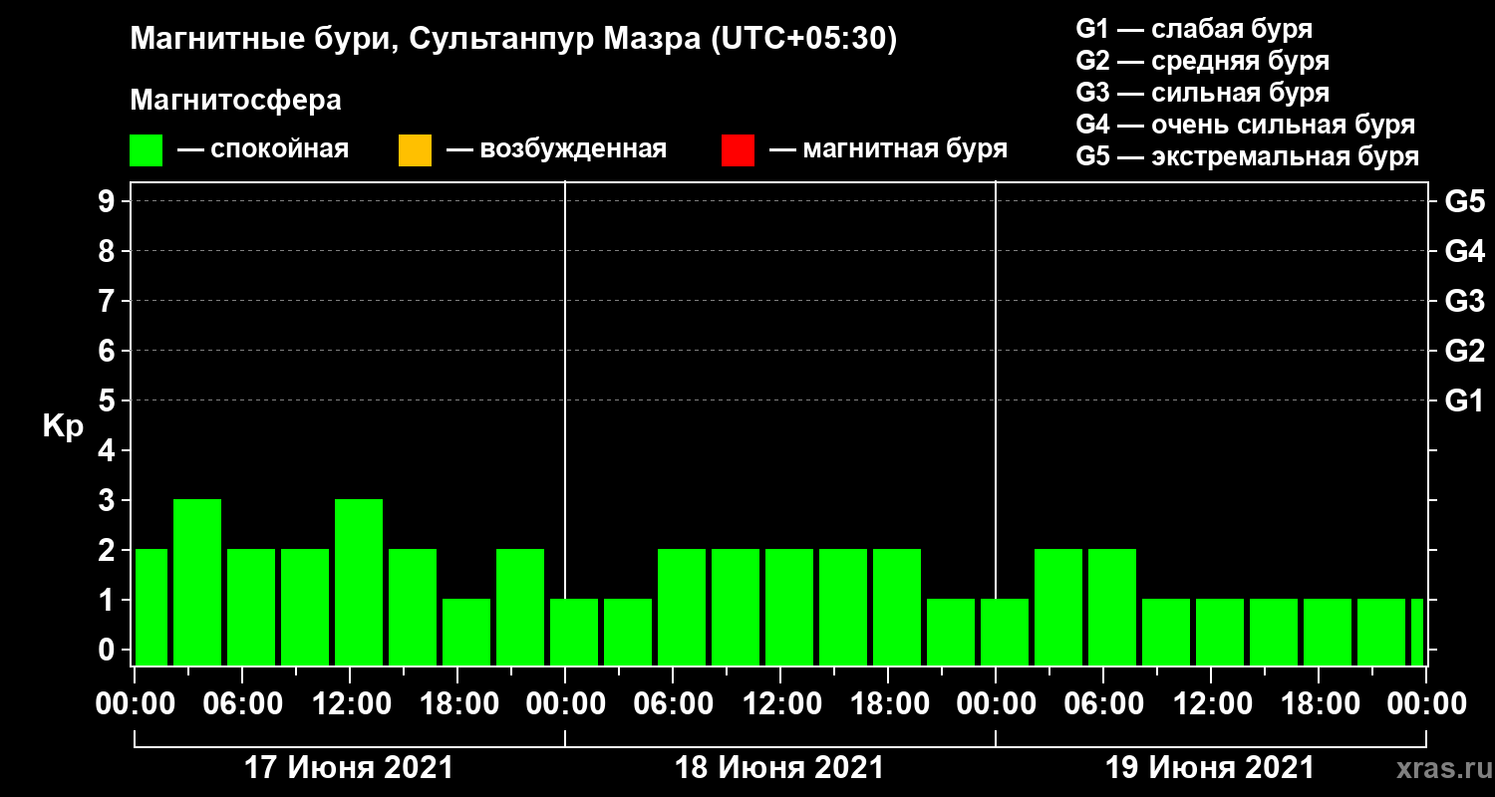
Task: Click the '19 Июня 2021' date label
Action: tap(1210, 768)
